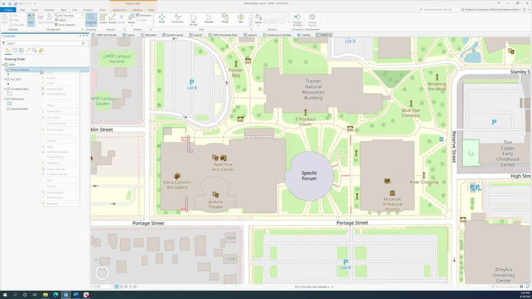Click the notifications bell icon
Screen dimensions: 532x299
point(524,9)
